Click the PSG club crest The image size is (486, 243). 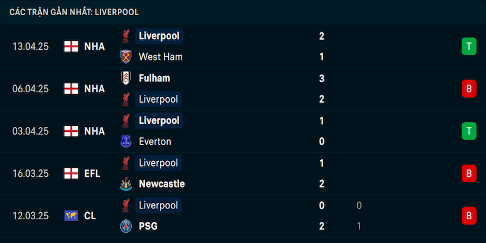(126, 226)
